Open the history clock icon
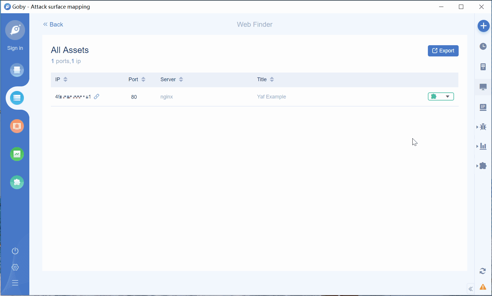Image resolution: width=492 pixels, height=296 pixels. 483,46
